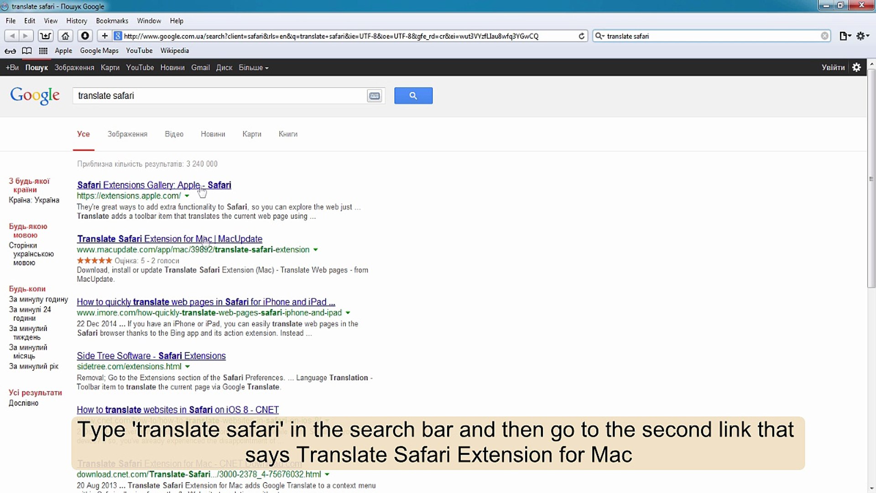This screenshot has height=493, width=876.
Task: Click the Settings gear icon top right
Action: pos(856,68)
